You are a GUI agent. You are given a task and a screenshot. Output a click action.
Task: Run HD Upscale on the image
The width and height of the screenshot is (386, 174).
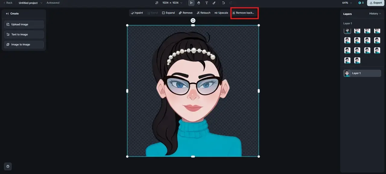(x=221, y=13)
